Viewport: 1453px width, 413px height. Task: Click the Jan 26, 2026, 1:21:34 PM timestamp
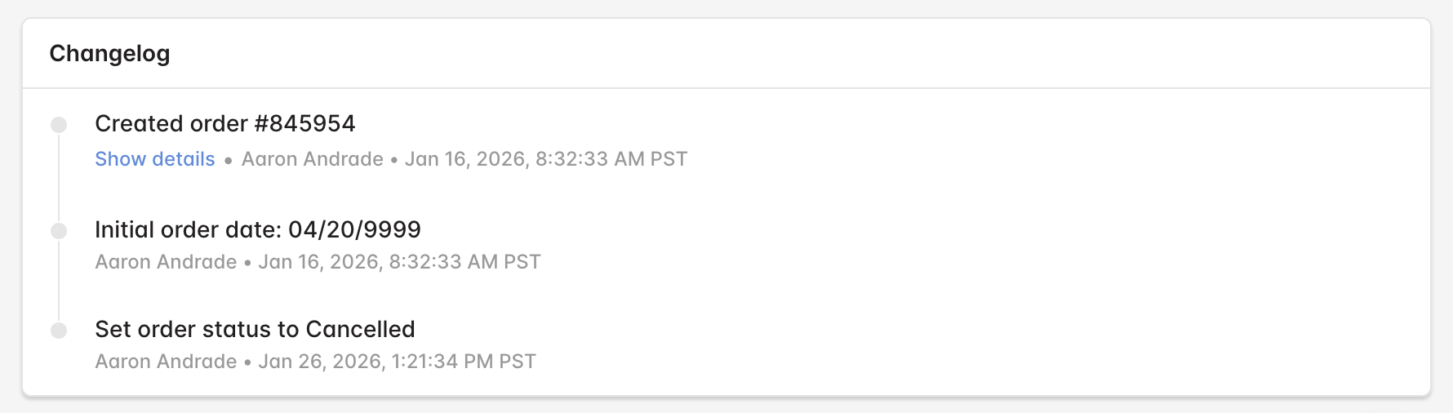point(398,362)
